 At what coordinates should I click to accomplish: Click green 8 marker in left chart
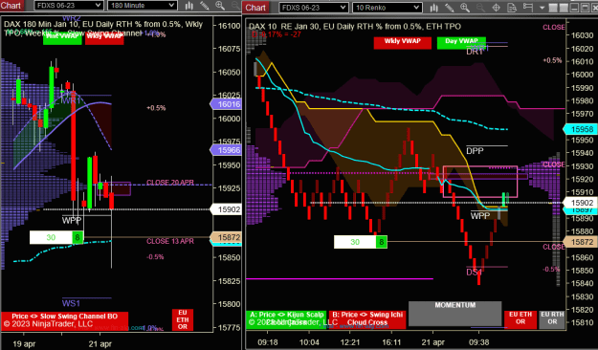[x=78, y=237]
